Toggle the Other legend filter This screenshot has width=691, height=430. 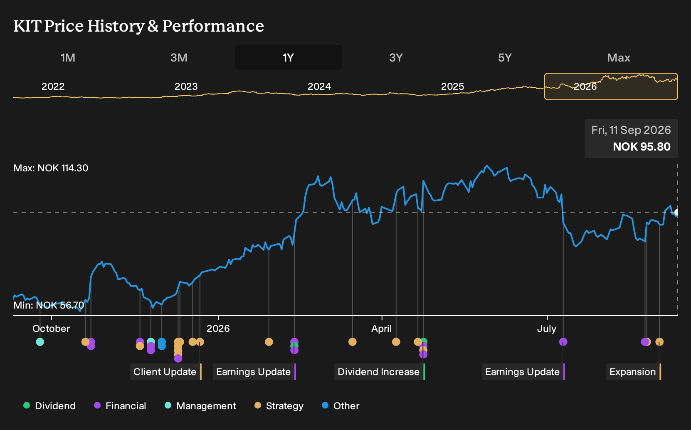pos(341,406)
